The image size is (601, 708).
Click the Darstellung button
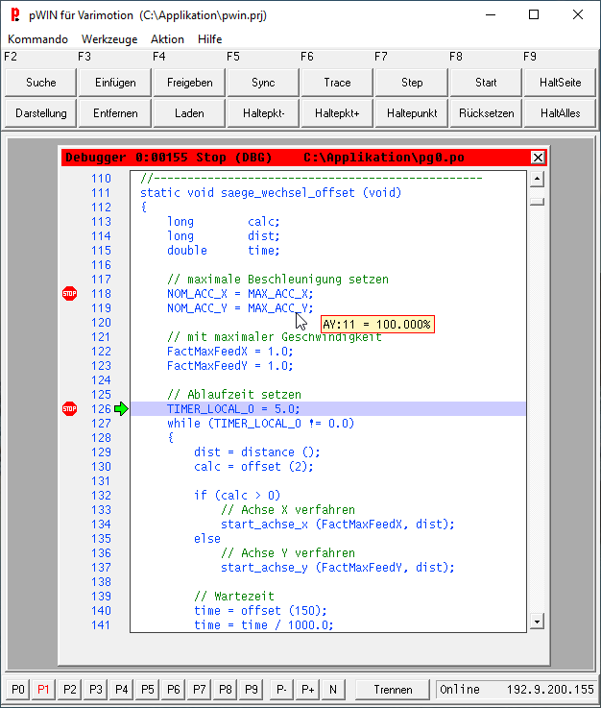[x=40, y=113]
